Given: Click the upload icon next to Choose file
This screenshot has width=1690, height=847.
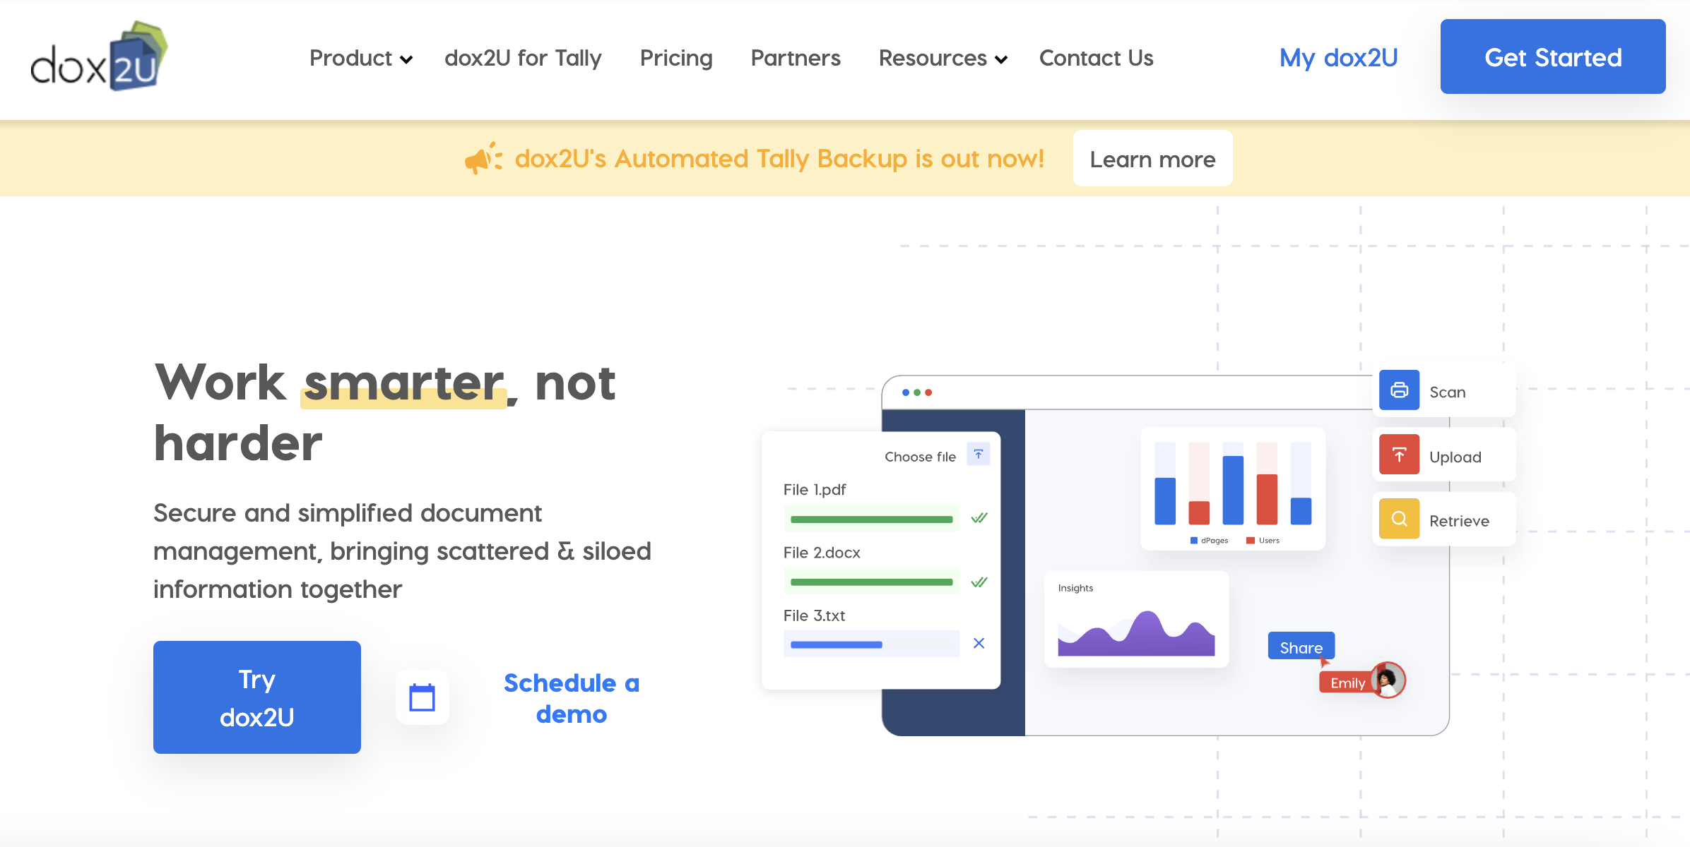Looking at the screenshot, I should click(x=979, y=455).
